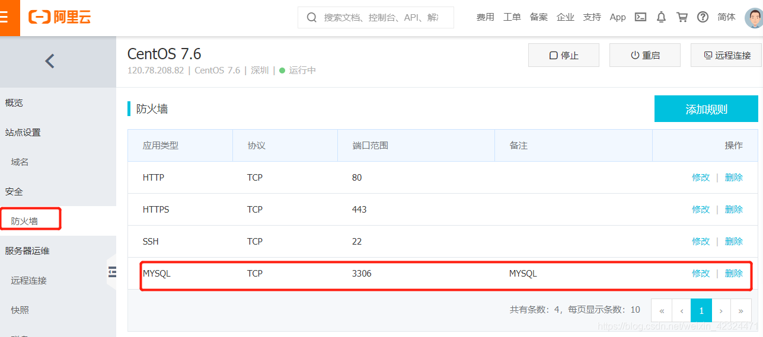Open the 备案 menu
Viewport: 763px width, 337px height.
pyautogui.click(x=538, y=17)
